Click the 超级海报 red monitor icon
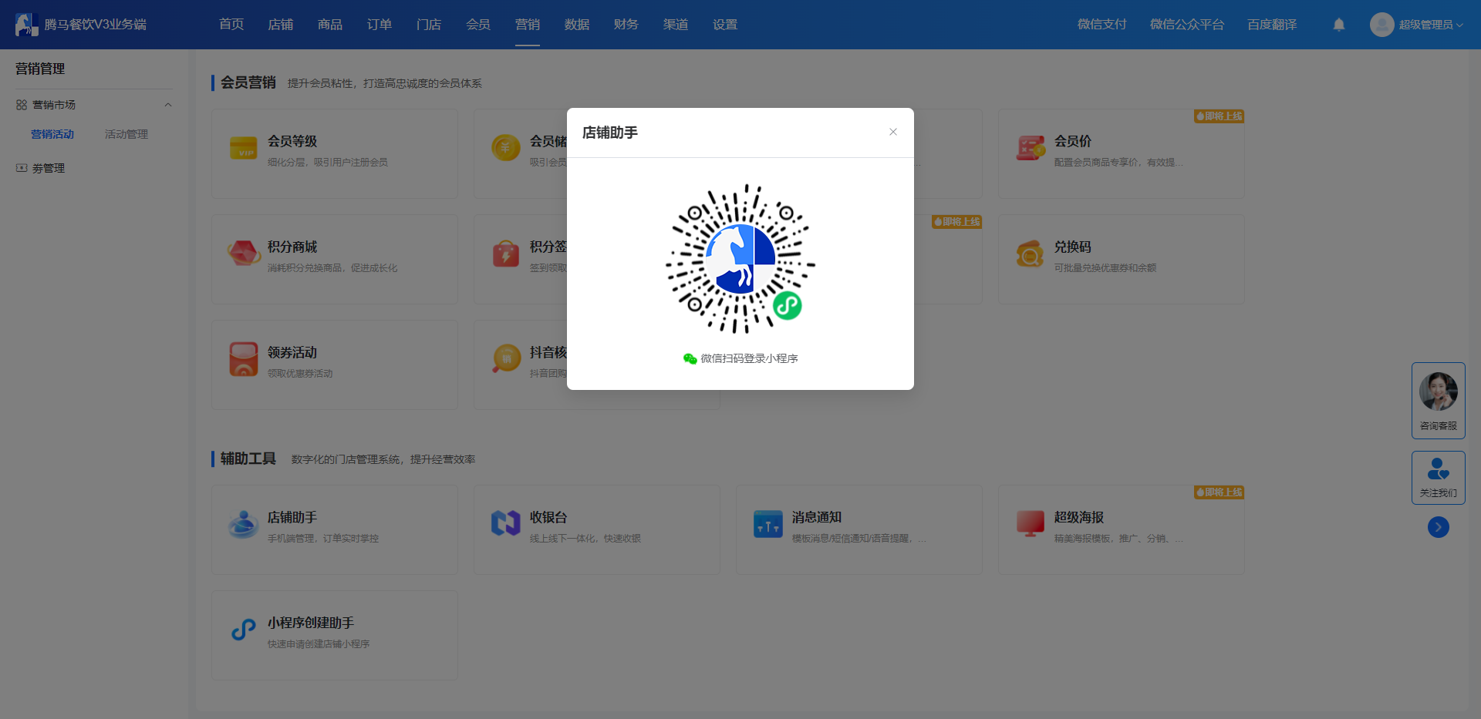Viewport: 1481px width, 719px height. (x=1031, y=524)
